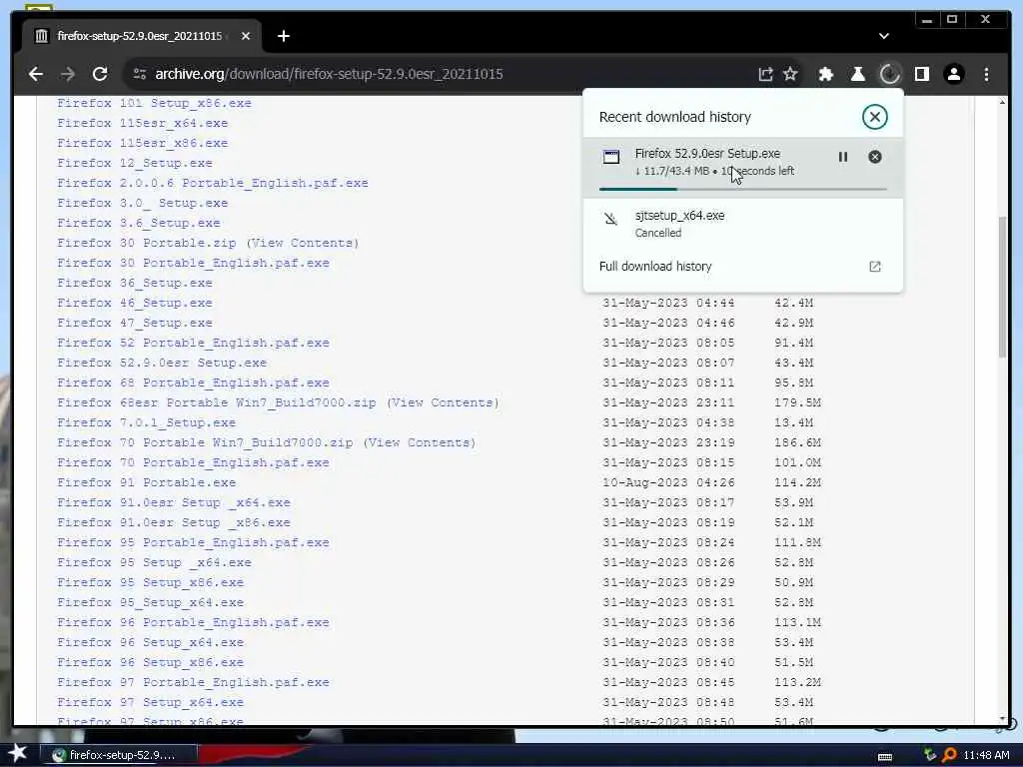View site information icon in address bar
Image resolution: width=1023 pixels, height=767 pixels.
click(x=140, y=74)
